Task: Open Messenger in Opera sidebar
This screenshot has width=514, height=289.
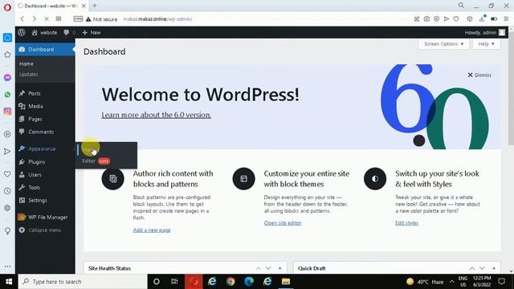Action: 7,77
